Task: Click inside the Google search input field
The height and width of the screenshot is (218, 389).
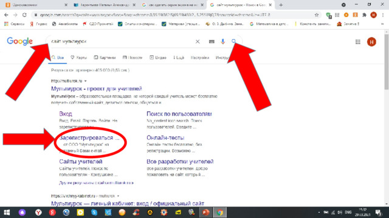Action: [x=122, y=42]
